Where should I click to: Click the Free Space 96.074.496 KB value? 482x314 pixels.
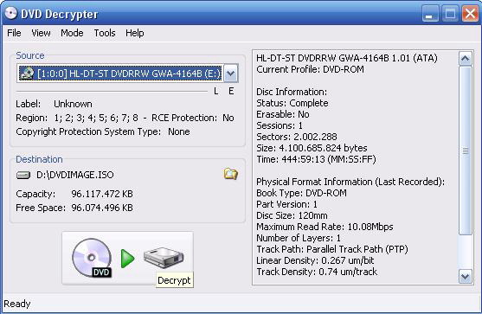click(102, 208)
